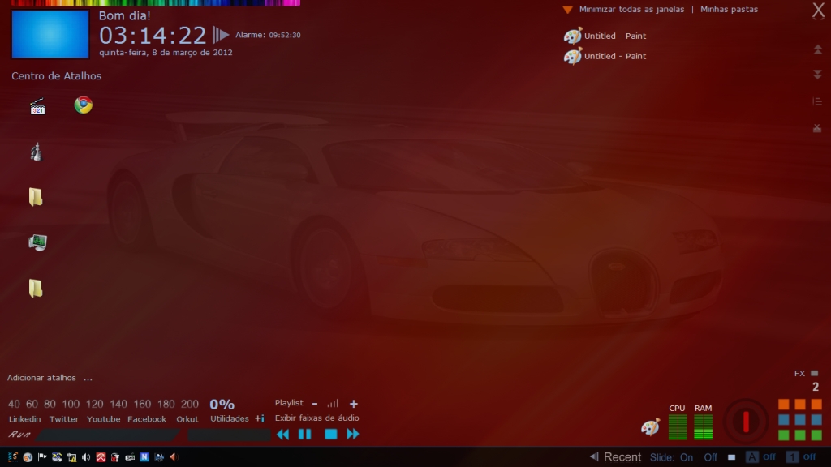
Task: Click Exibir faixas de áudio
Action: (x=317, y=418)
